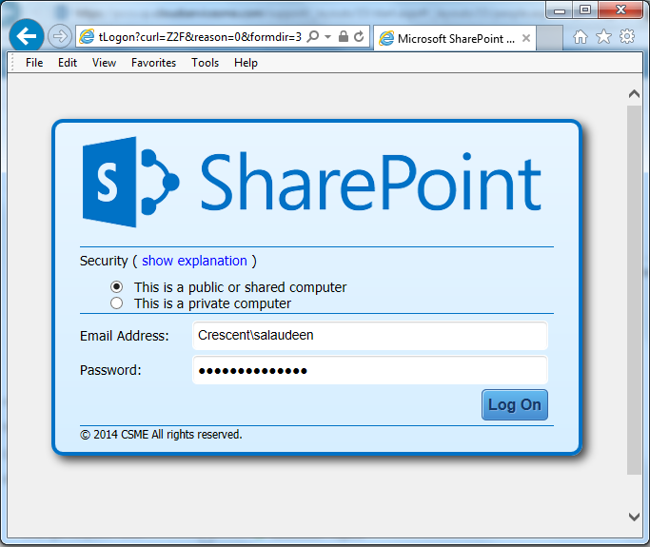Open the Favorites star icon
The image size is (650, 547).
tap(603, 36)
